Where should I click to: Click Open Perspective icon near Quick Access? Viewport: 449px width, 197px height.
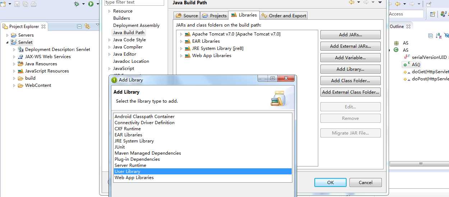point(433,14)
